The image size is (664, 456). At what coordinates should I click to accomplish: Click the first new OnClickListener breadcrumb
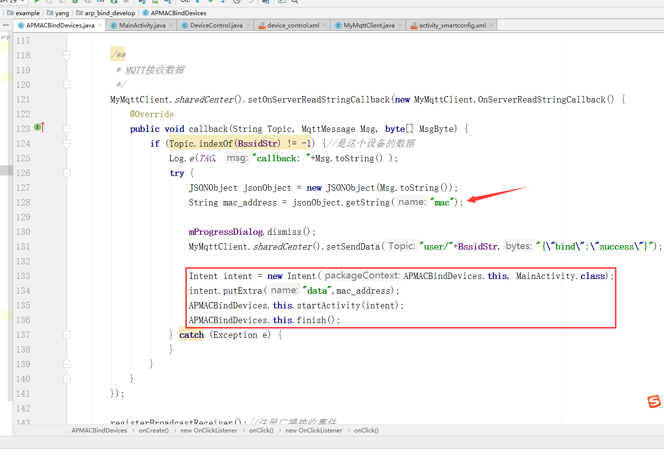pos(209,431)
